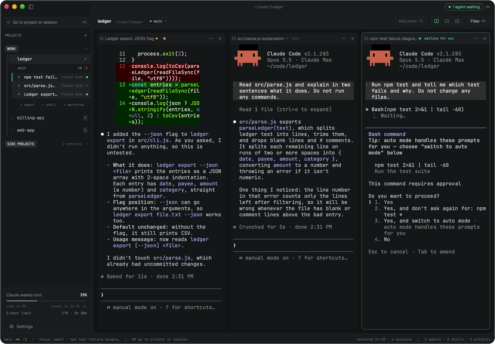Open more options for Ledger export JSON flag pane
This screenshot has width=495, height=344.
(211, 38)
